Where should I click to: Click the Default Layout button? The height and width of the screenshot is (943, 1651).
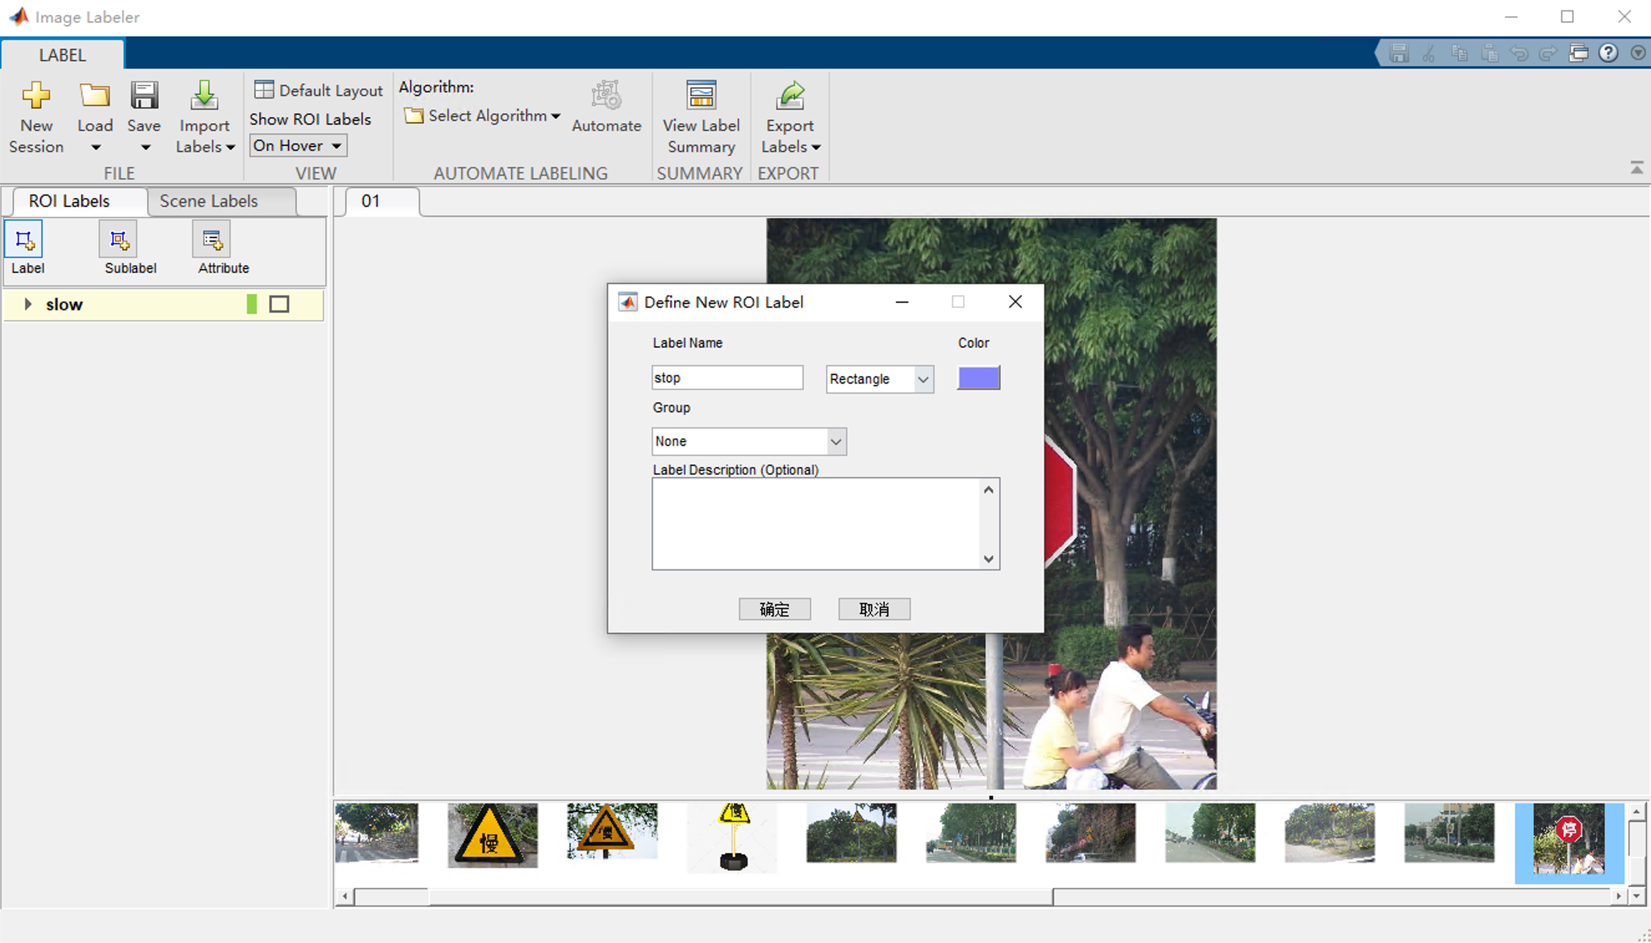pyautogui.click(x=318, y=90)
